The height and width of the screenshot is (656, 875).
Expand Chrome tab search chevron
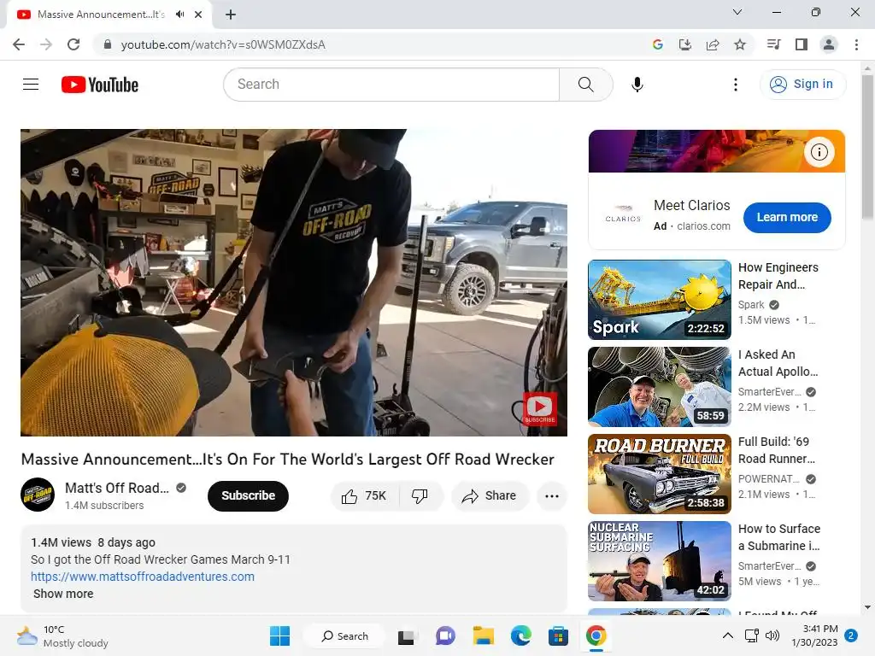(737, 12)
